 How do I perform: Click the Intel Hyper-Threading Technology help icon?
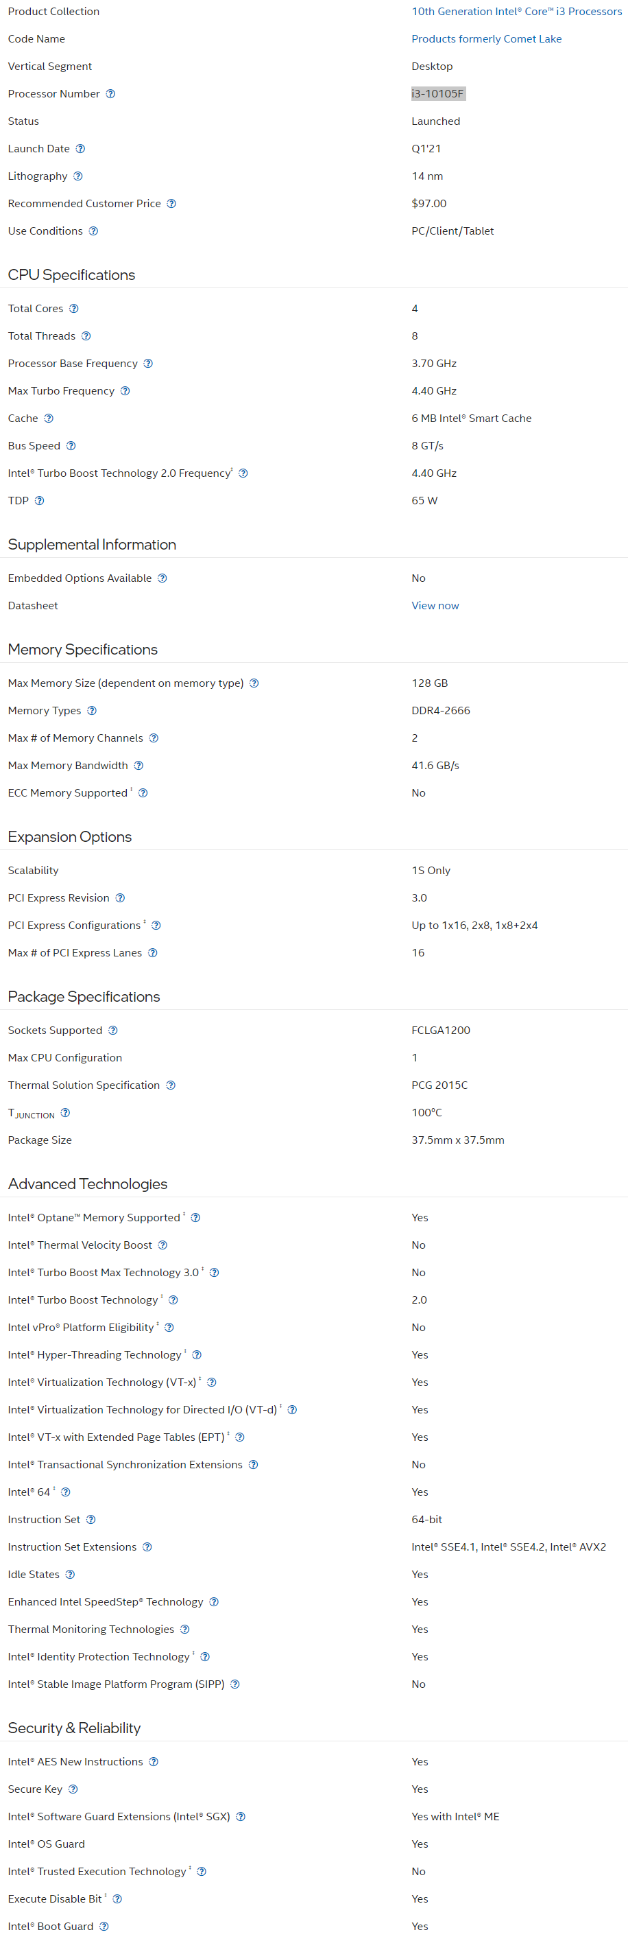(x=197, y=1355)
